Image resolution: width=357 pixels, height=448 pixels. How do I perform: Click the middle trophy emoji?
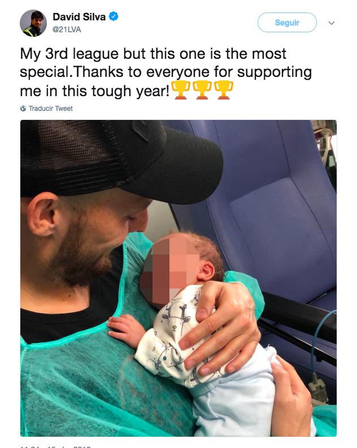(x=202, y=90)
